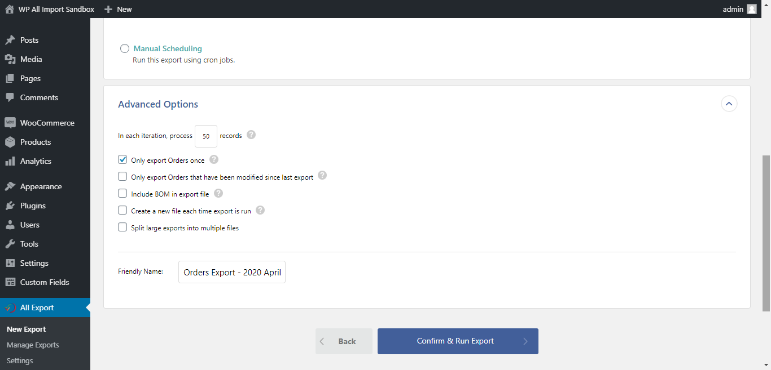This screenshot has width=771, height=370.
Task: Check Split large exports into multiple files
Action: (x=122, y=227)
